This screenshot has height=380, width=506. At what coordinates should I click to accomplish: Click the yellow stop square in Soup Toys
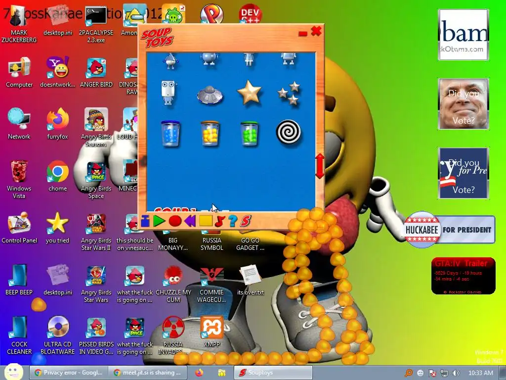206,221
